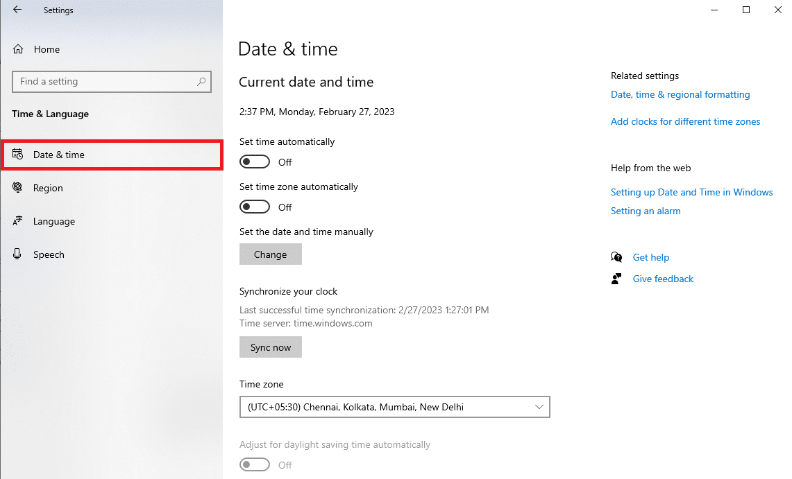Screen dimensions: 792x479
Task: Click the Find a setting search box
Action: (x=112, y=81)
